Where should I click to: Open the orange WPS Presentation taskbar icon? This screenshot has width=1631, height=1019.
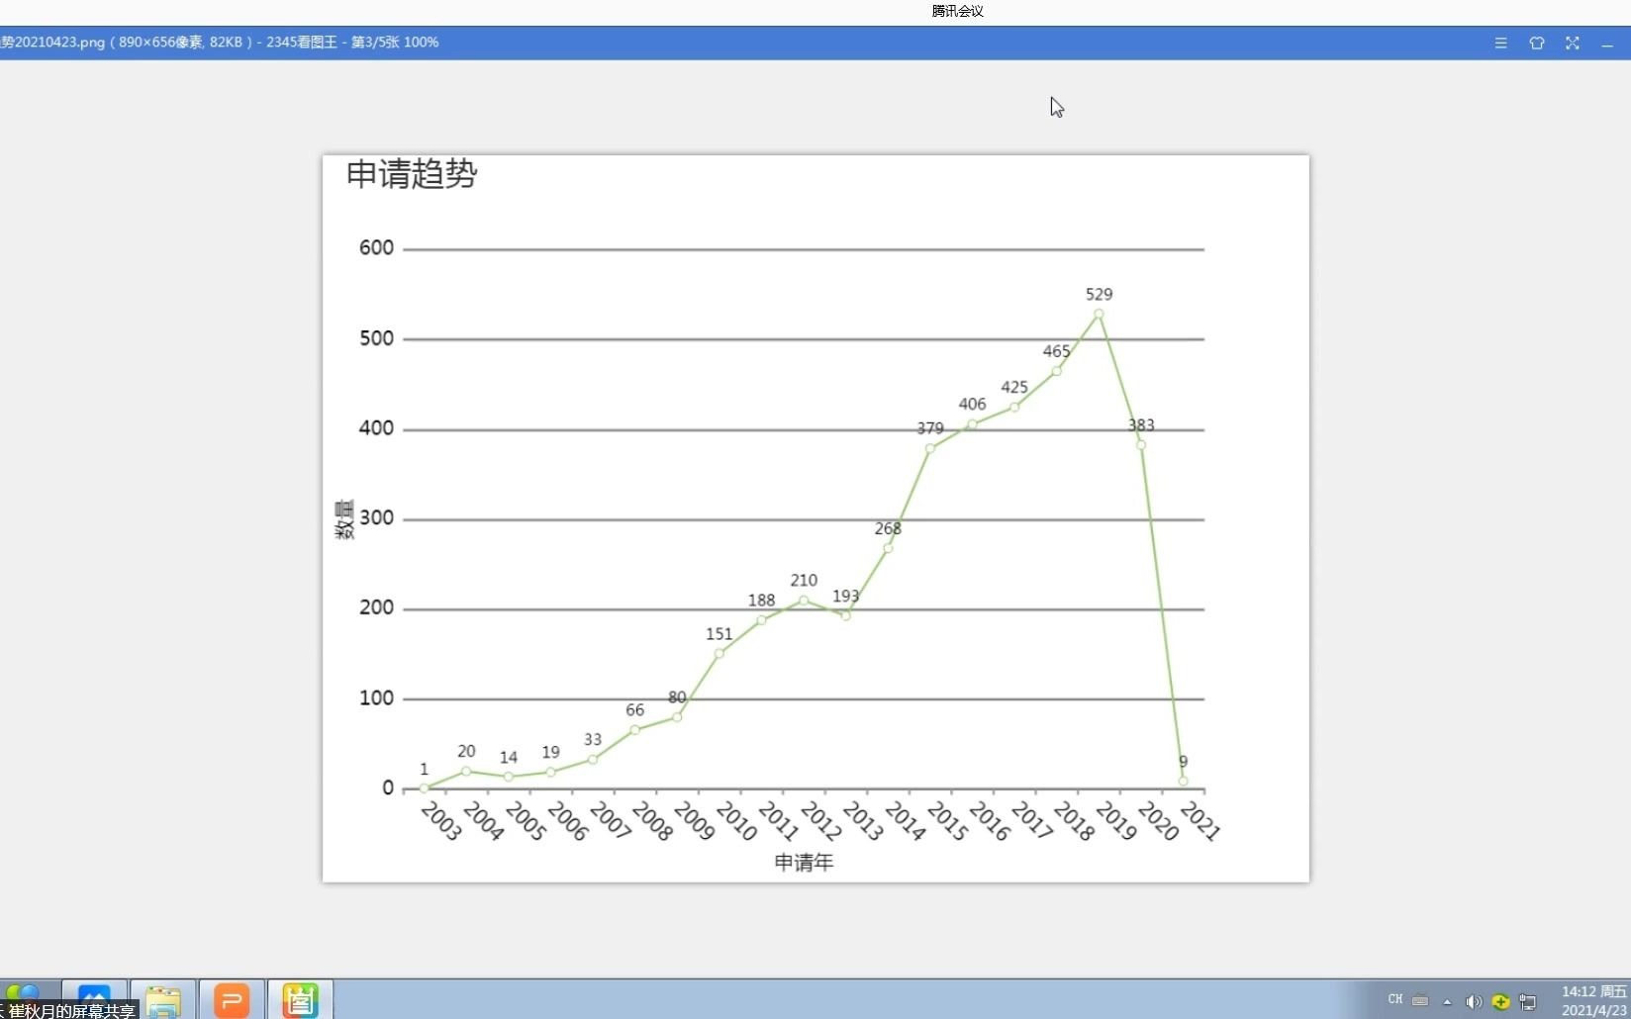(x=232, y=999)
